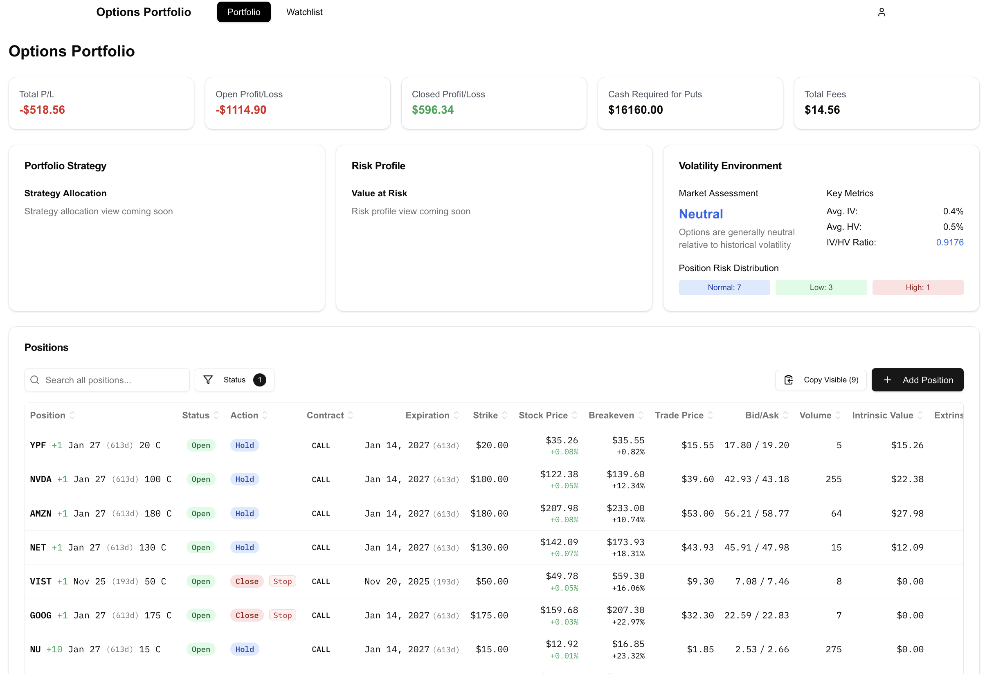This screenshot has height=674, width=994.
Task: Open the user profile icon
Action: 881,12
